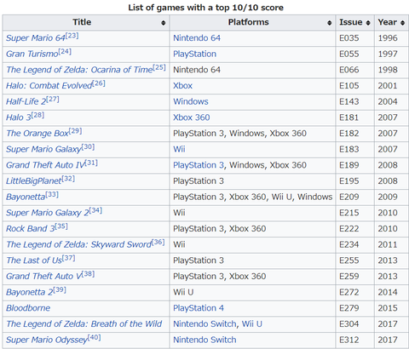The width and height of the screenshot is (409, 349).
Task: Follow citation [31] after Grand Theft Auto IV
Action: coord(91,163)
